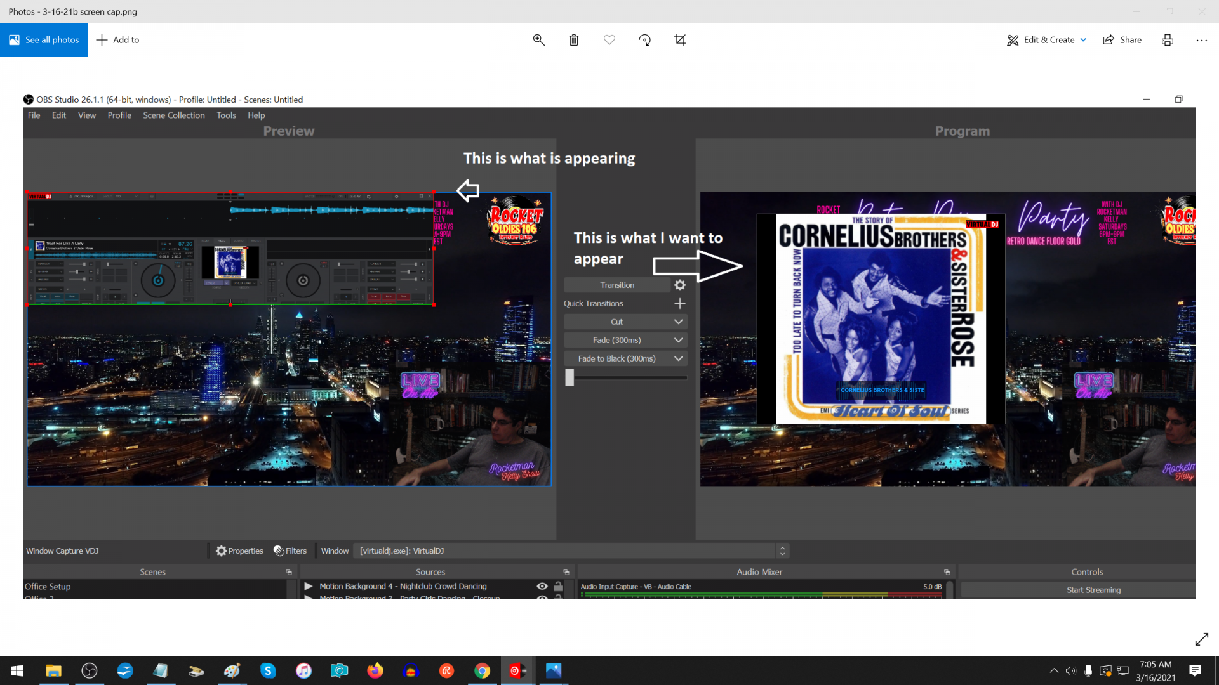Expand Motion Background 4 source group
Image resolution: width=1219 pixels, height=685 pixels.
click(309, 587)
